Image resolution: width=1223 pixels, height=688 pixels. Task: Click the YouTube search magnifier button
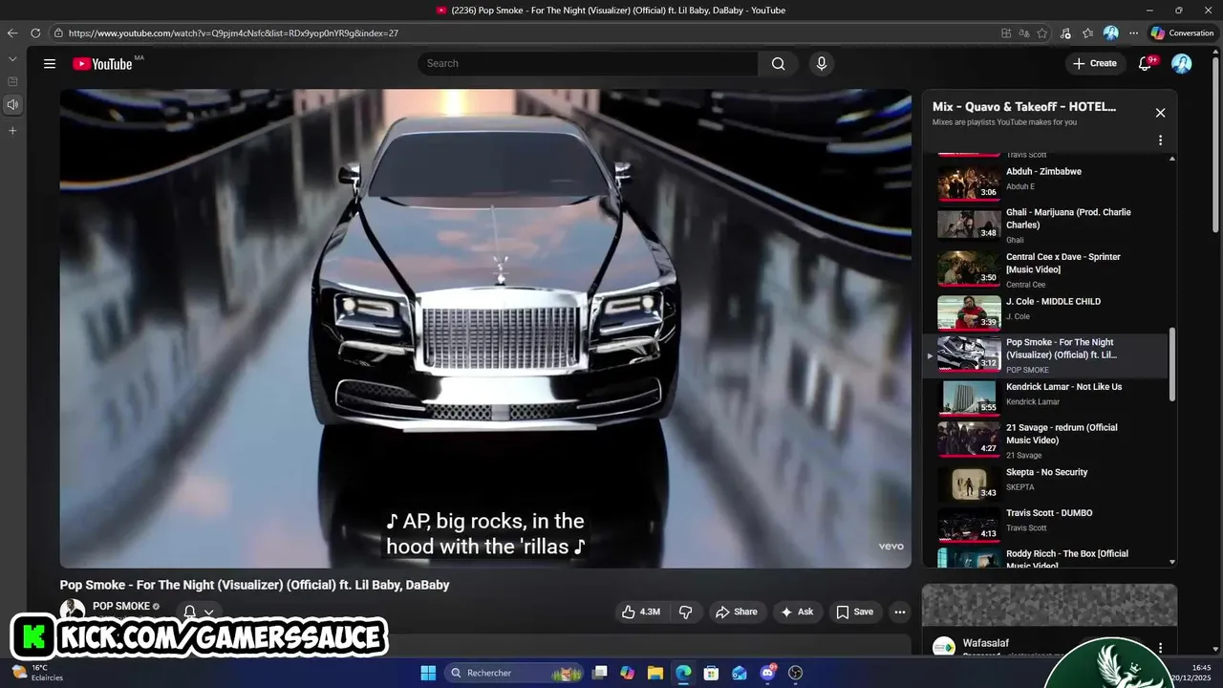pos(778,63)
